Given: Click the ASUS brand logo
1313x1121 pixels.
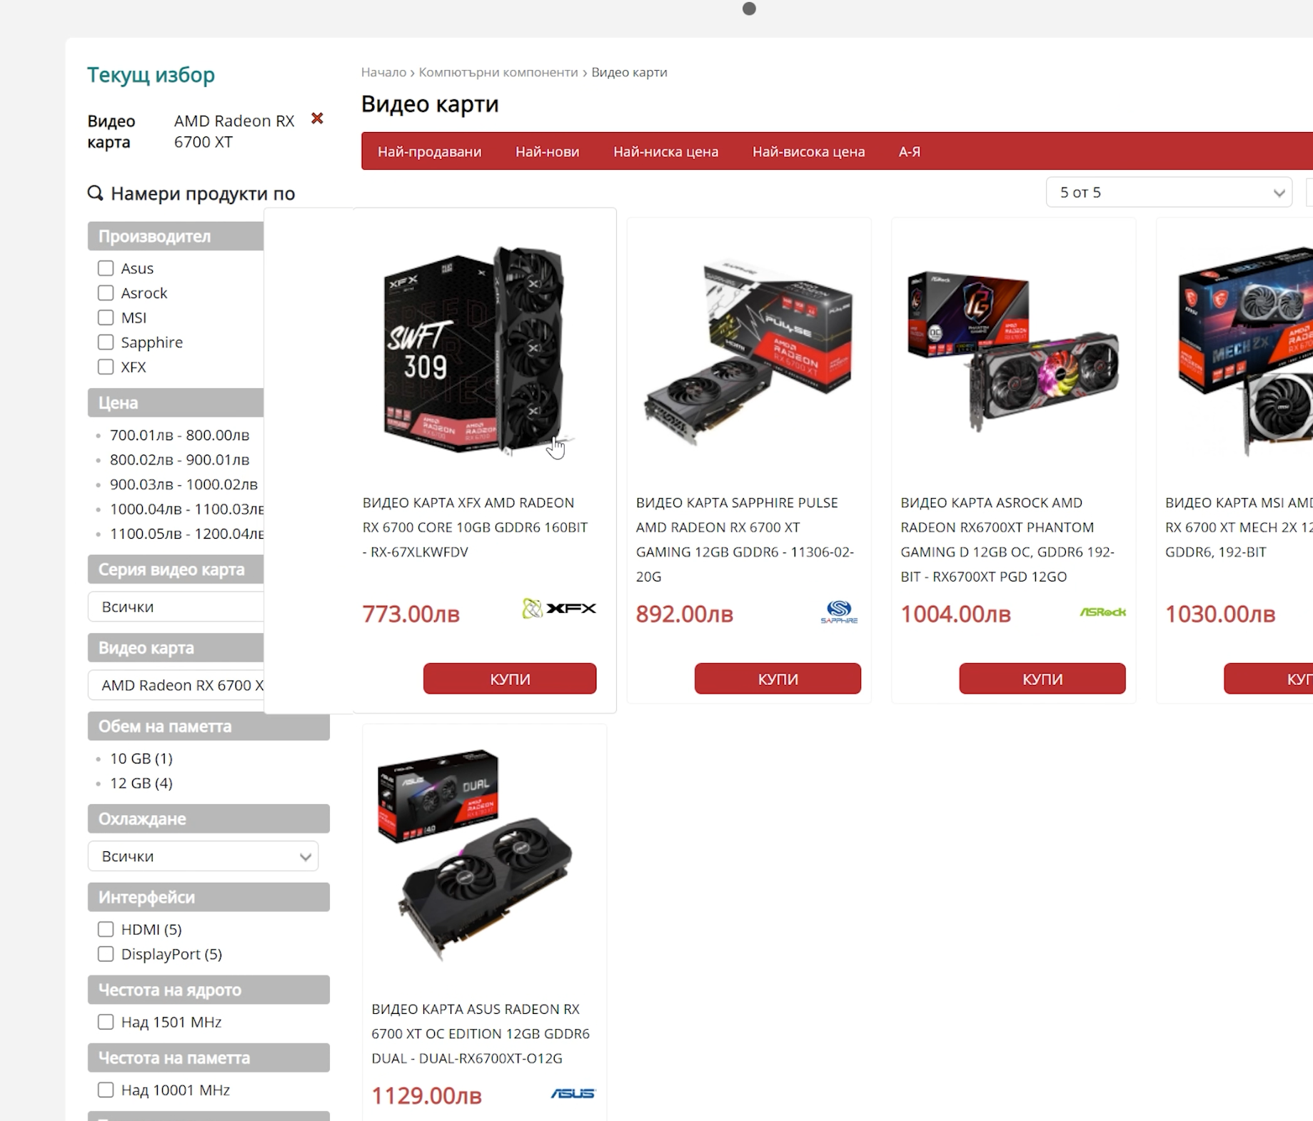Looking at the screenshot, I should (x=573, y=1093).
